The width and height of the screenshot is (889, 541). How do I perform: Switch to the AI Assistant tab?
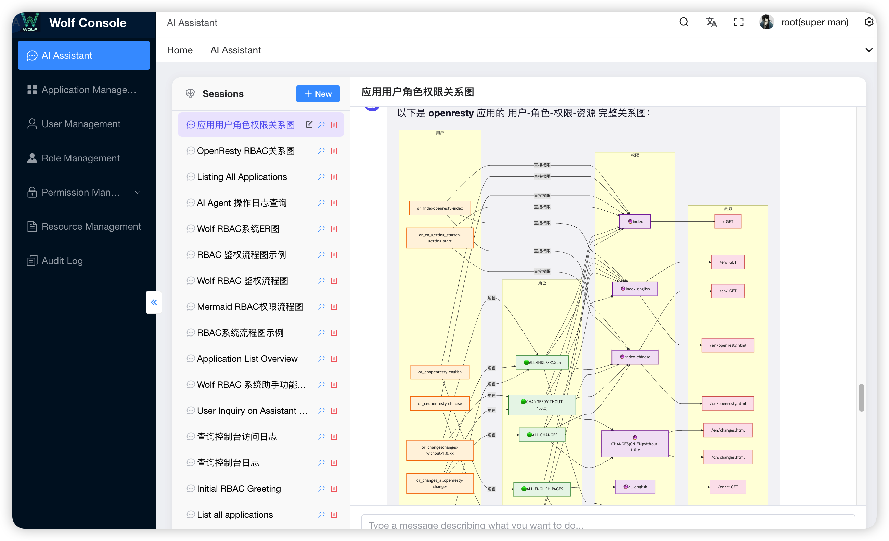coord(235,50)
